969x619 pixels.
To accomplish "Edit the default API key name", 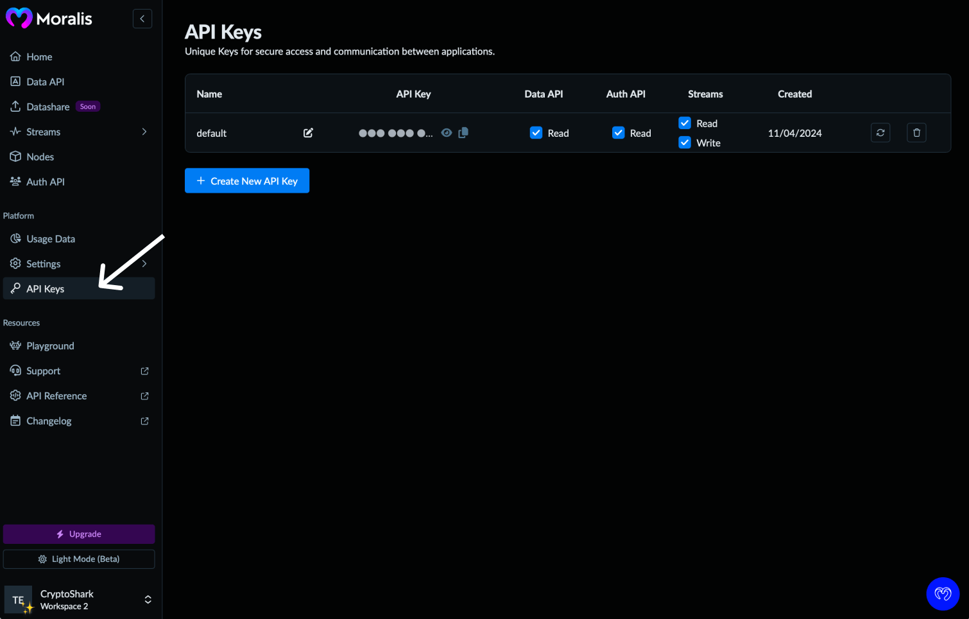I will 308,132.
